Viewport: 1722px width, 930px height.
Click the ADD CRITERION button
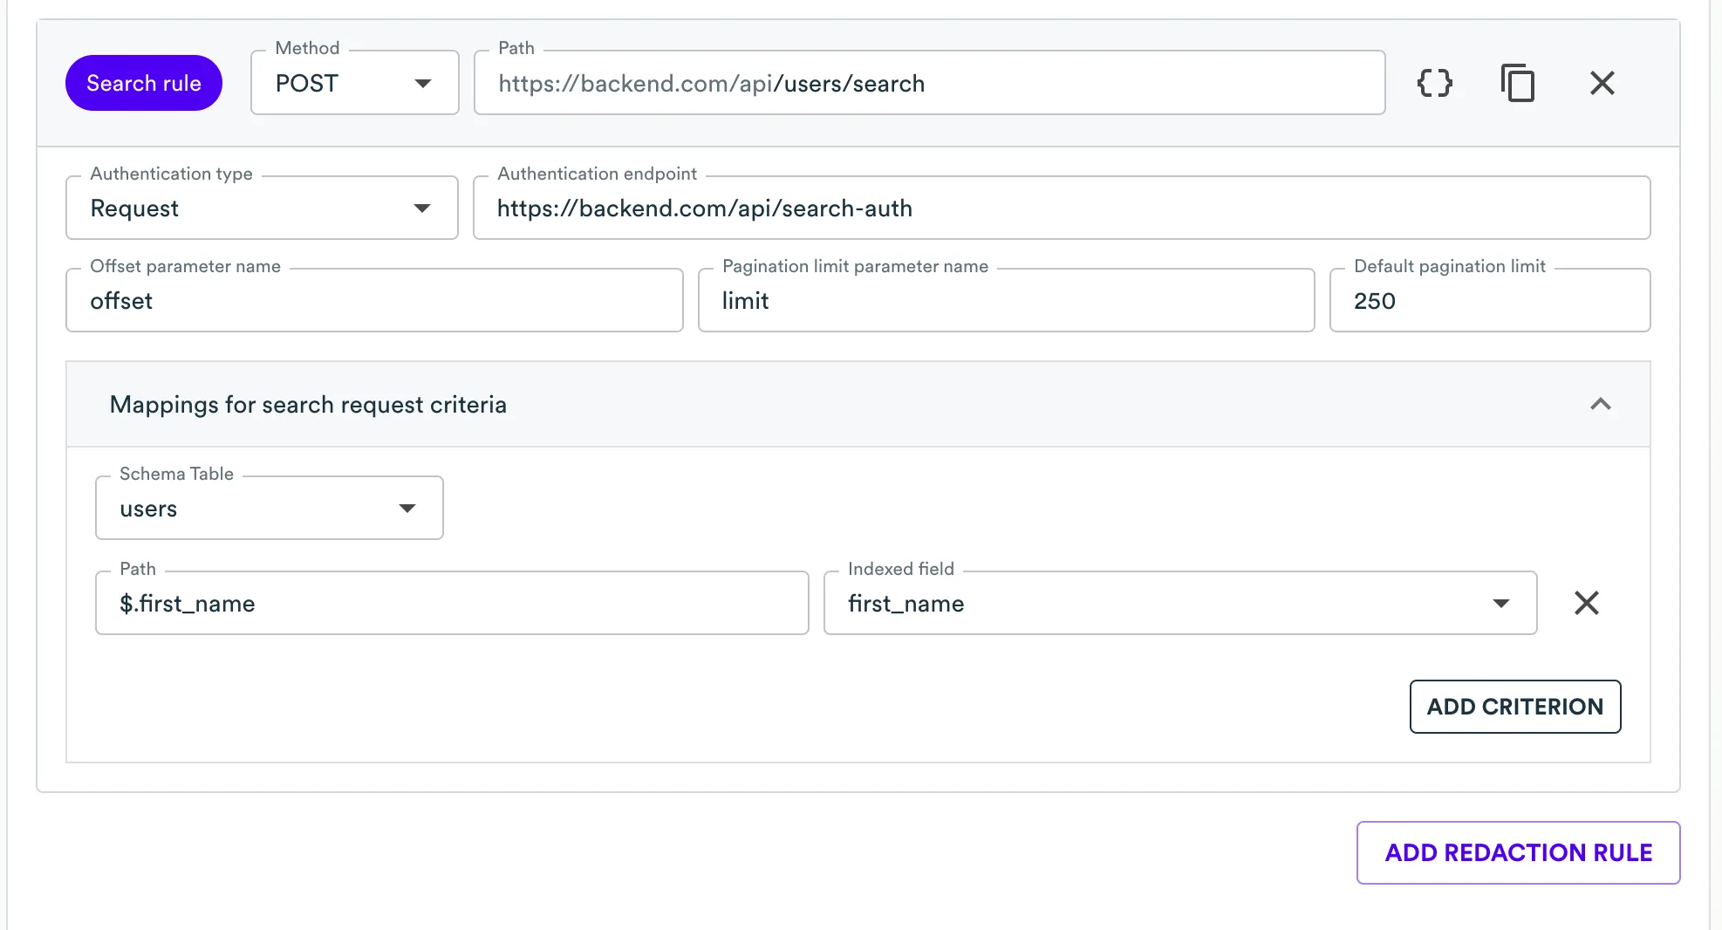point(1514,707)
